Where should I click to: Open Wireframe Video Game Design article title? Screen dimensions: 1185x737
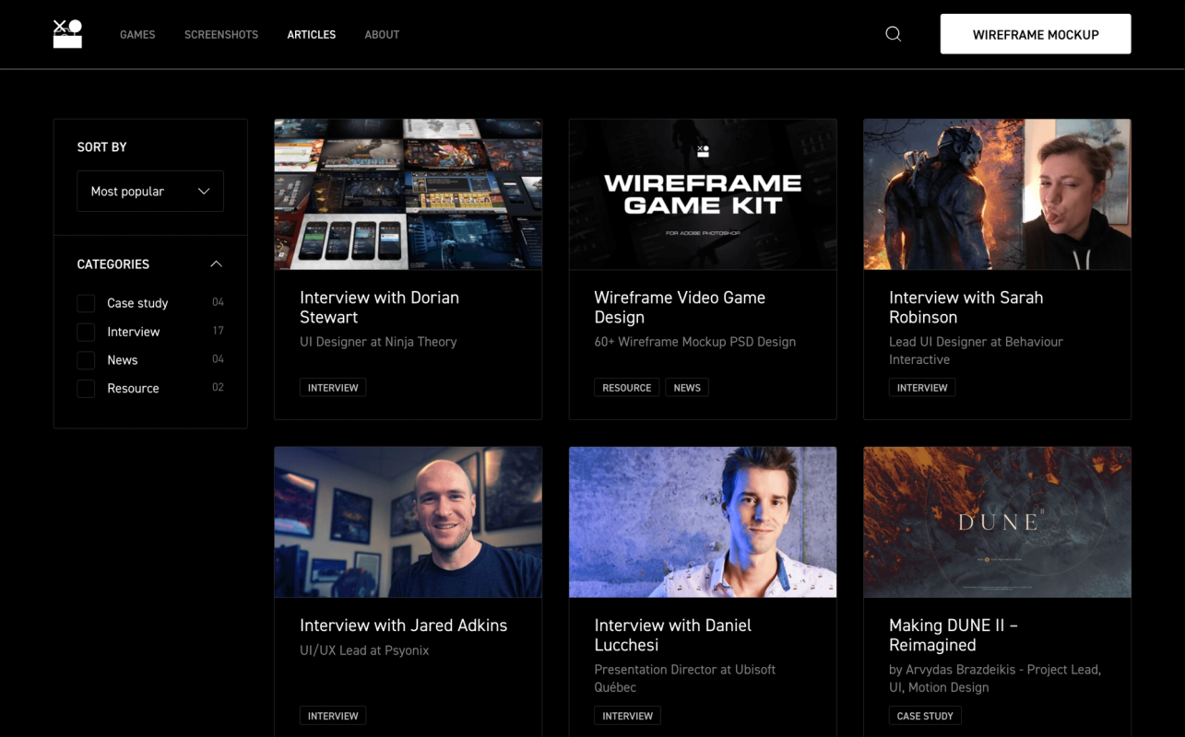(680, 308)
